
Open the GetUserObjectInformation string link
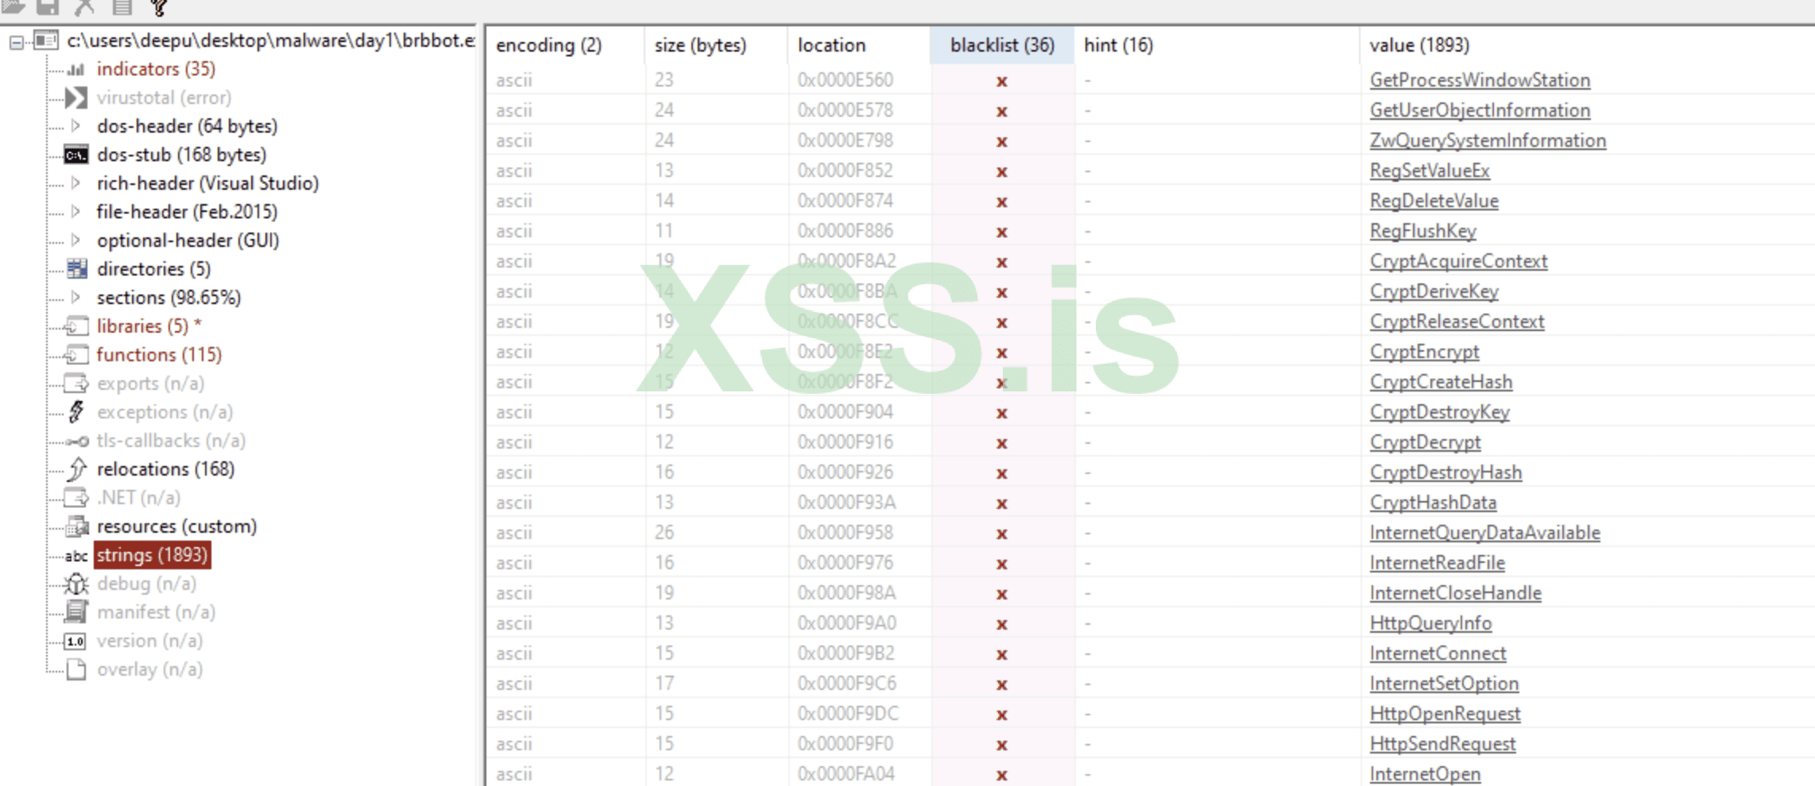[x=1480, y=110]
